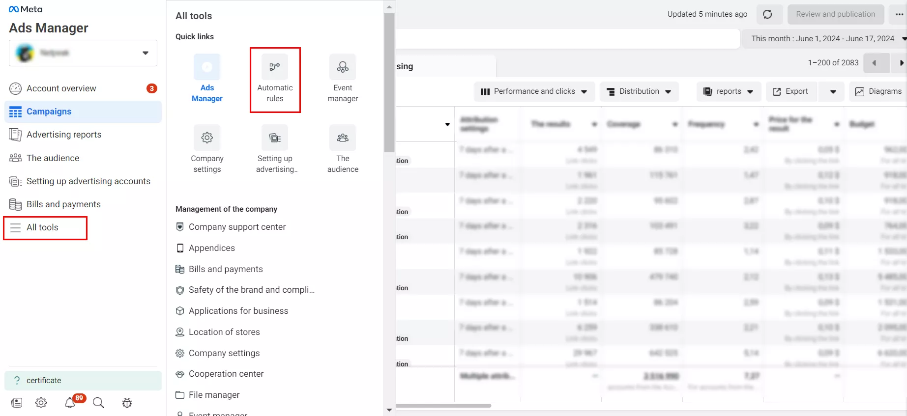Open Location of stores link
Screen dimensions: 907x416
pyautogui.click(x=224, y=332)
